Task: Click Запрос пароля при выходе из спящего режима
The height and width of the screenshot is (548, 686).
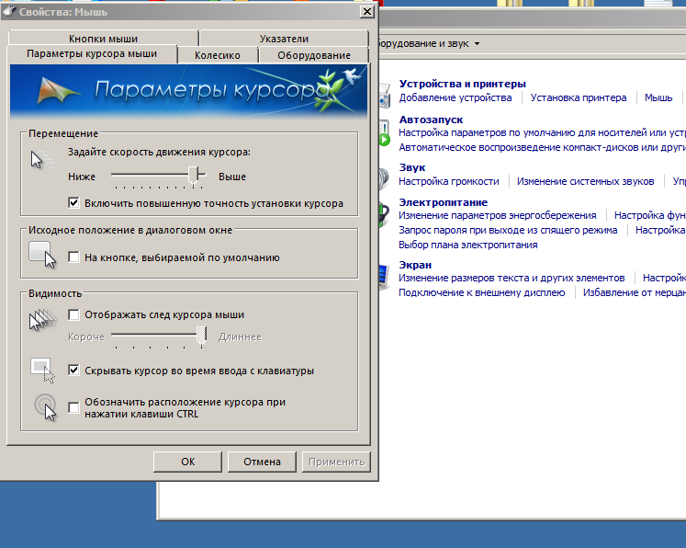Action: 508,231
